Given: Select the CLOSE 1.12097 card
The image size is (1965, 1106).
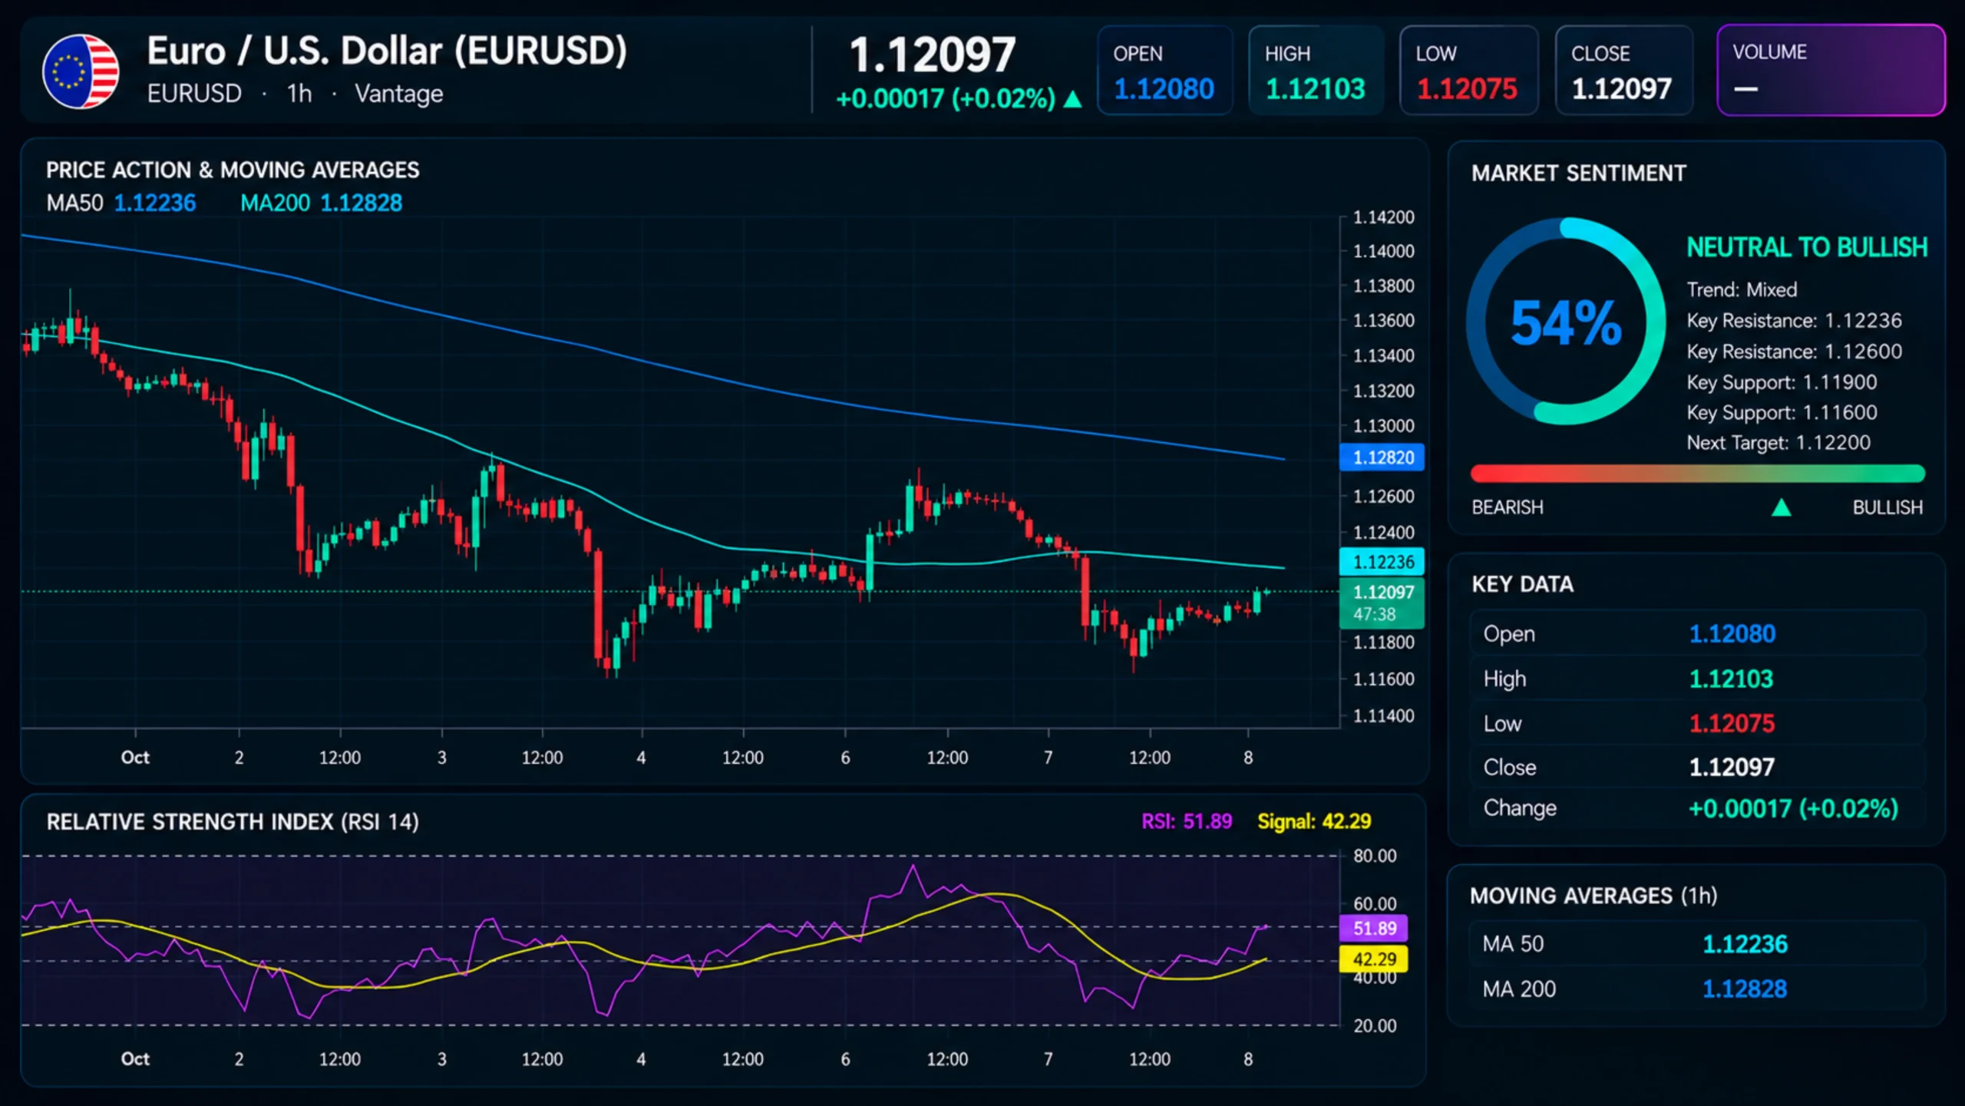Looking at the screenshot, I should (x=1623, y=71).
